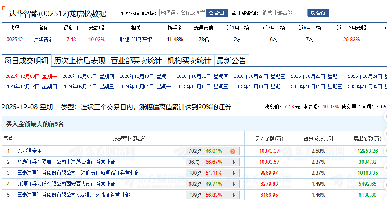Click 买入金额(万) column header
This screenshot has height=200, width=387.
pyautogui.click(x=269, y=139)
